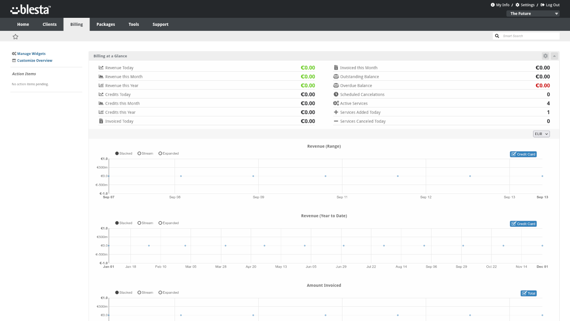
Task: Click the My Info icon
Action: [493, 5]
